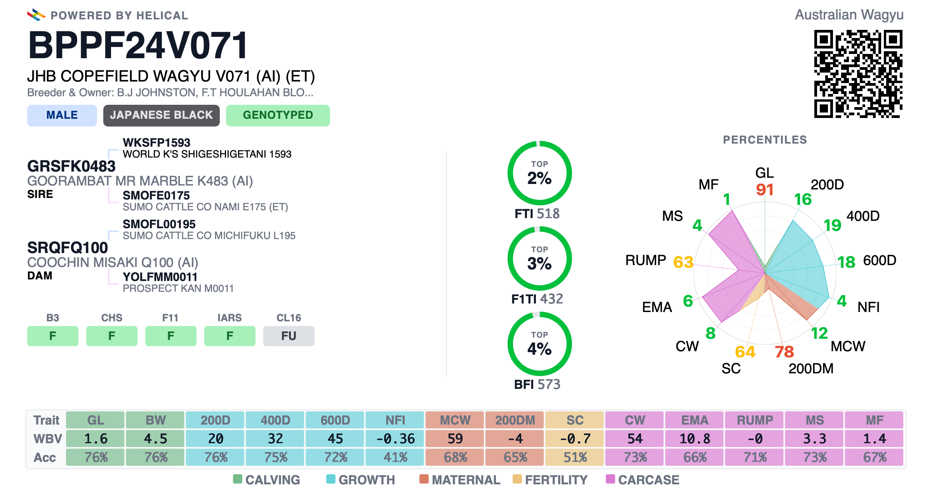Click the FTI top 2% circle
Image resolution: width=932 pixels, height=489 pixels.
[539, 173]
